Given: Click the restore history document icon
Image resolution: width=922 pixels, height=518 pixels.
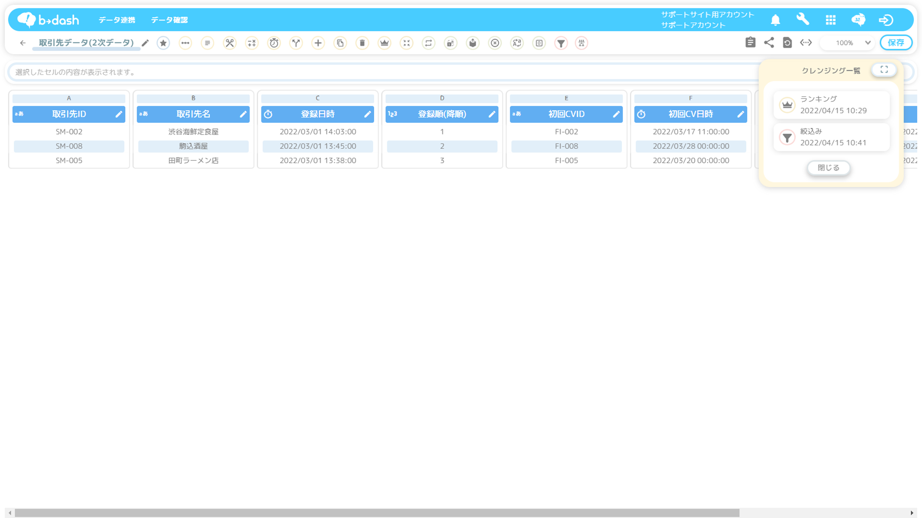Looking at the screenshot, I should 787,42.
